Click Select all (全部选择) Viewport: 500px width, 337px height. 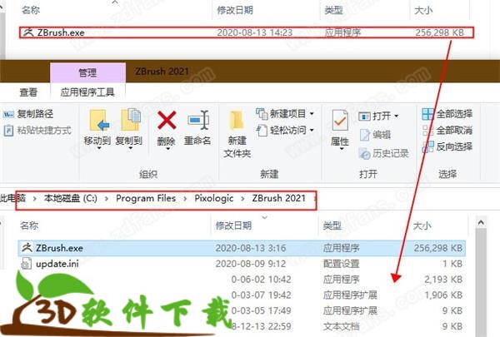tap(447, 114)
